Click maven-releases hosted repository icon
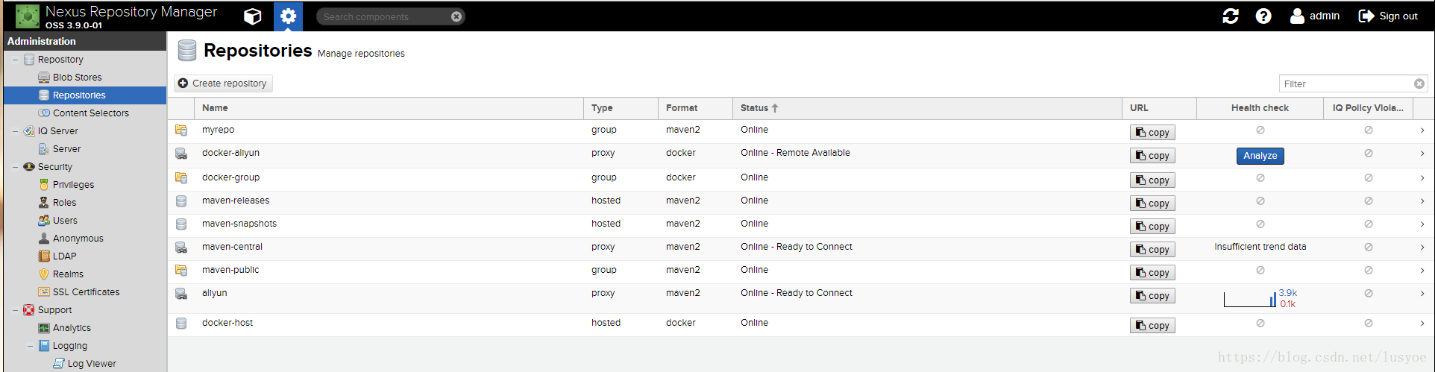 tap(181, 201)
